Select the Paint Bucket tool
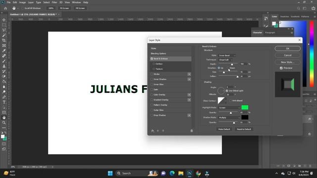317x178 pixels. click(4, 82)
